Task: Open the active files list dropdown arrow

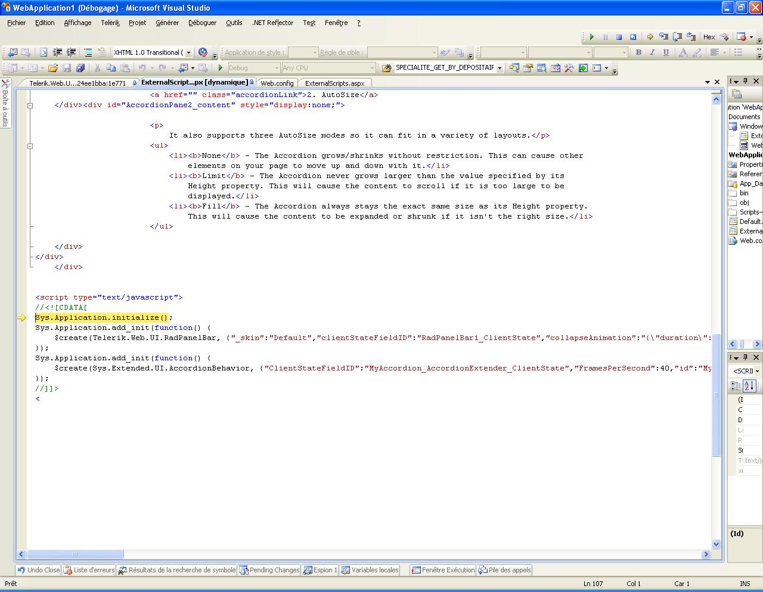Action: coord(706,82)
